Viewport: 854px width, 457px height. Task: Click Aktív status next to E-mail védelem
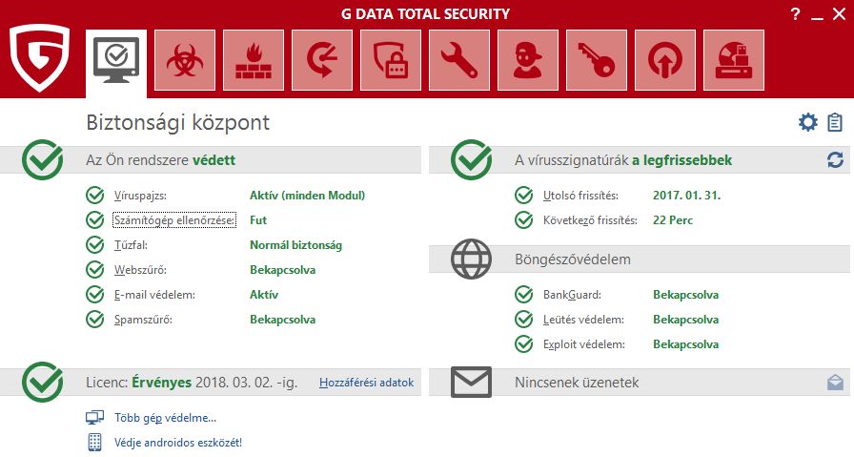coord(264,295)
